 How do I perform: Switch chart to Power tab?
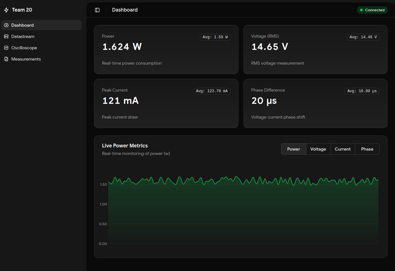293,149
